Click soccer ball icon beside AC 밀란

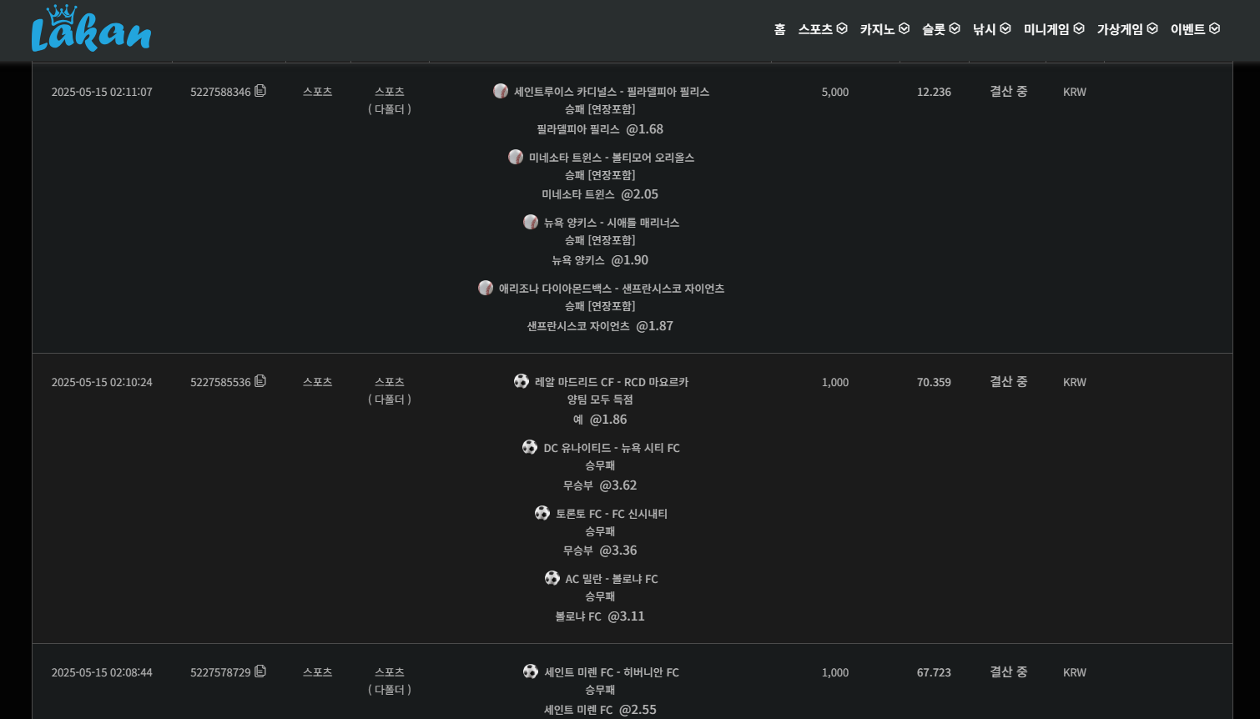pos(552,578)
